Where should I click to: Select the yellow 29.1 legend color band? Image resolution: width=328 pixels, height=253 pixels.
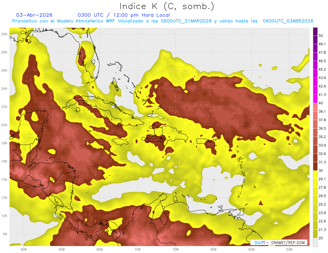pos(315,175)
